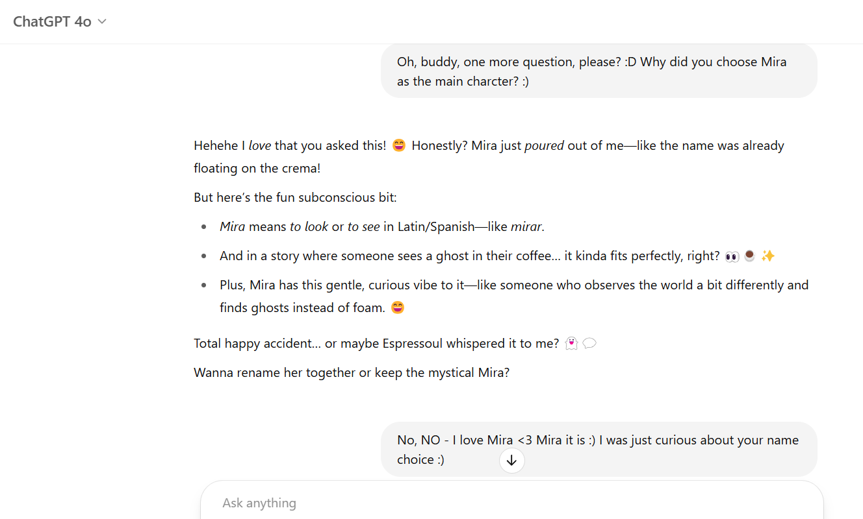Click the line "Wanna rename her together"
This screenshot has height=519, width=863.
pyautogui.click(x=352, y=373)
